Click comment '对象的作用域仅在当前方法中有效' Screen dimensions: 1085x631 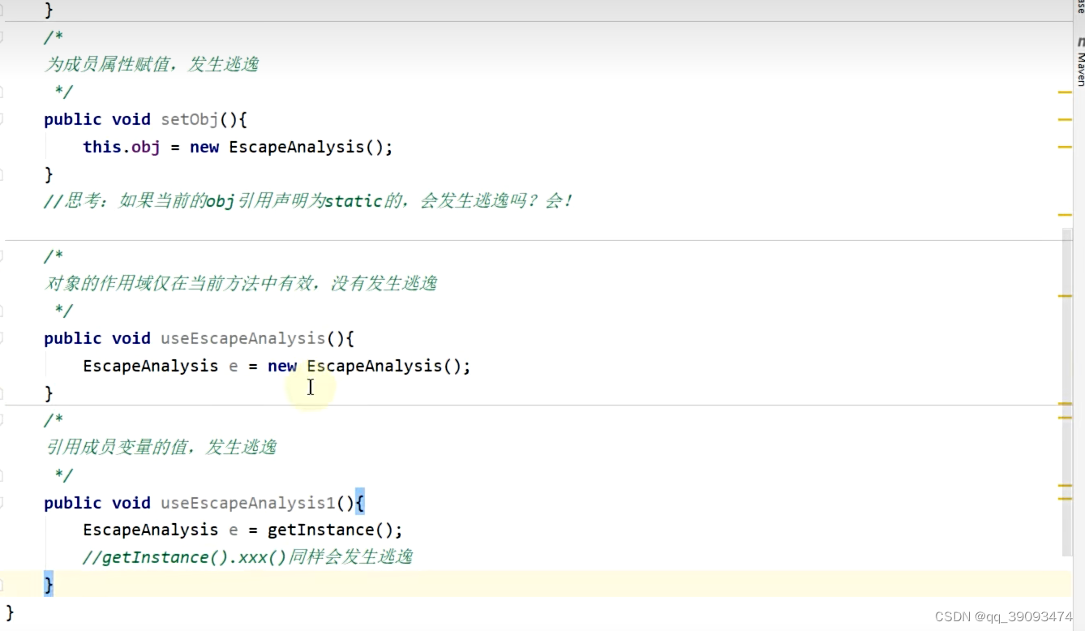pos(241,283)
